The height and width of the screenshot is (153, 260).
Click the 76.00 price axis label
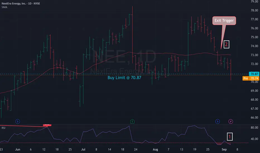[x=254, y=28]
